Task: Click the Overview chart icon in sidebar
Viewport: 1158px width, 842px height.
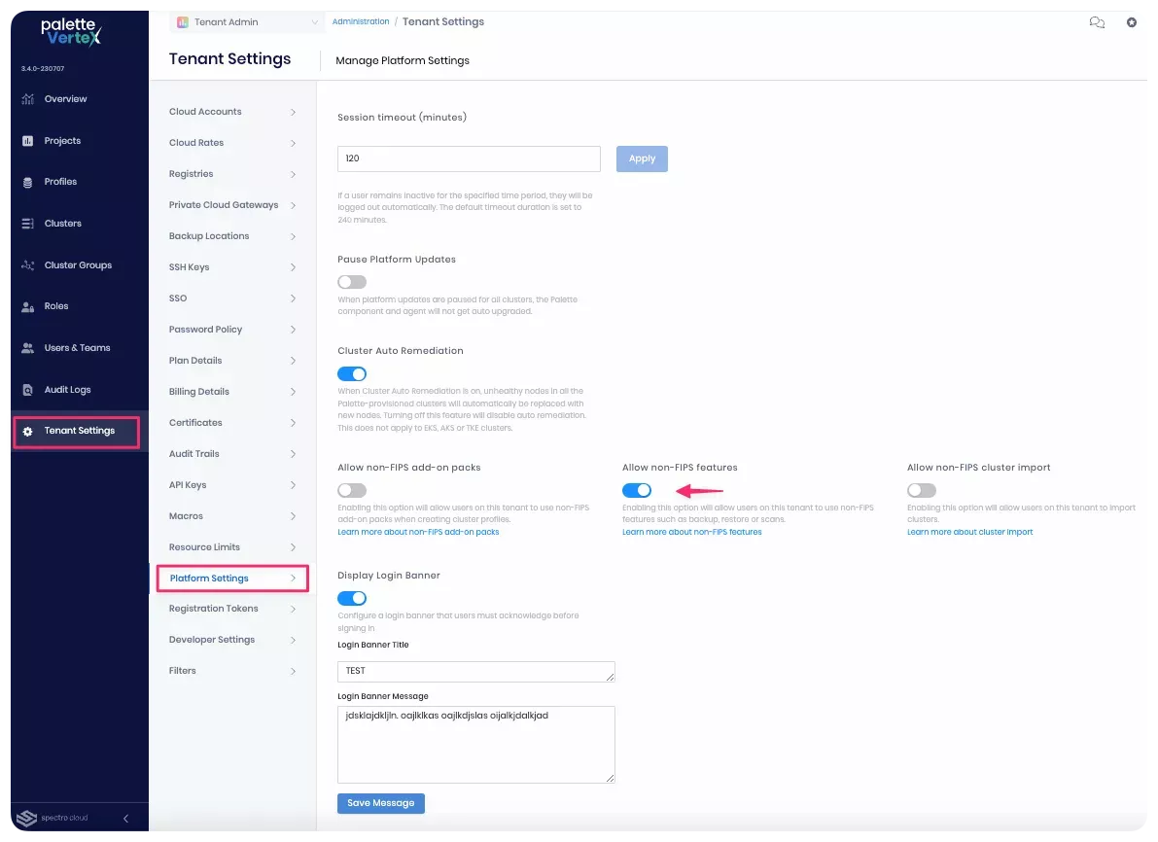Action: click(27, 99)
